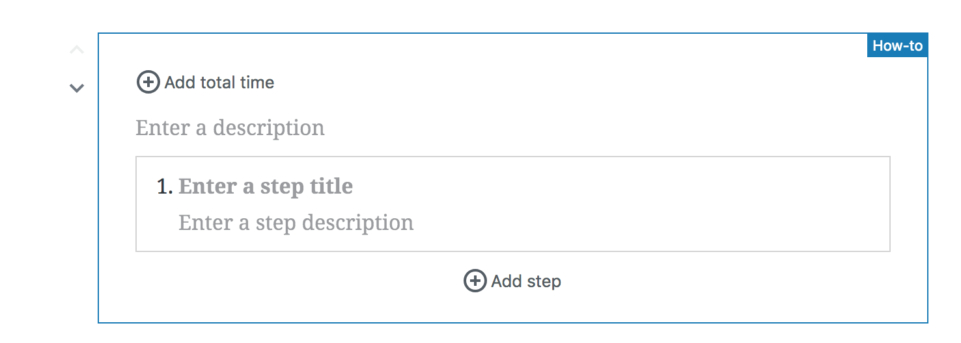
Task: Move the How-to block up
Action: (77, 50)
